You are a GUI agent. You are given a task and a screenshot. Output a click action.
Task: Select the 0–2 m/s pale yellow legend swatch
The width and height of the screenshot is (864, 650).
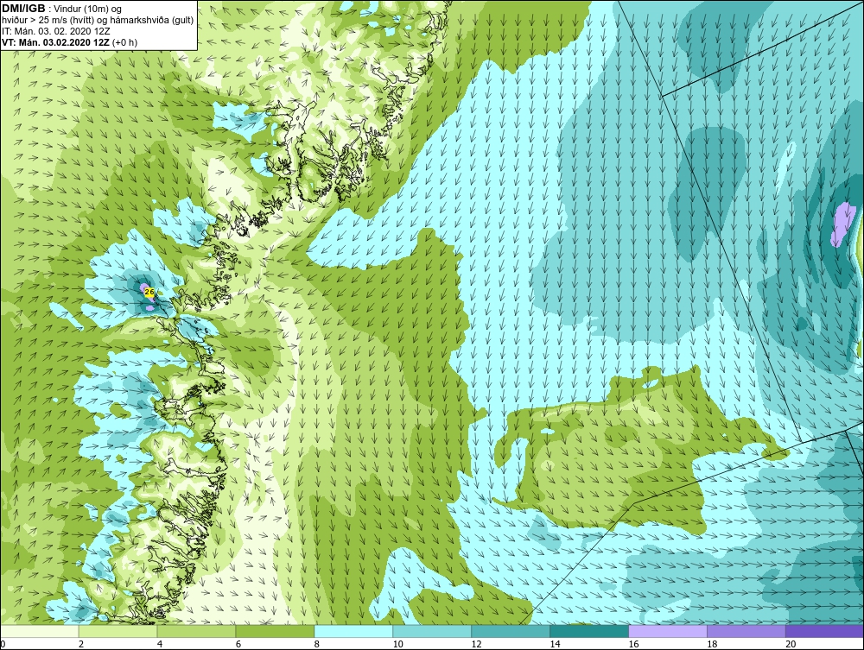(40, 631)
